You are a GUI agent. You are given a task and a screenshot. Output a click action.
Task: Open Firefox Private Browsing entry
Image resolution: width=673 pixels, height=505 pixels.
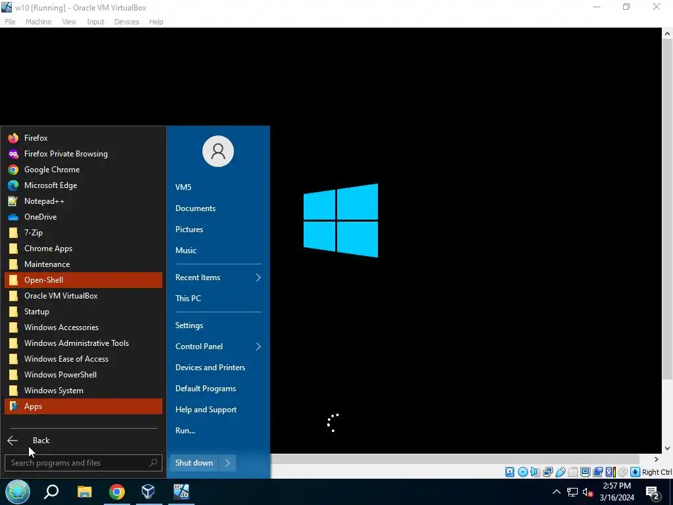click(x=83, y=154)
